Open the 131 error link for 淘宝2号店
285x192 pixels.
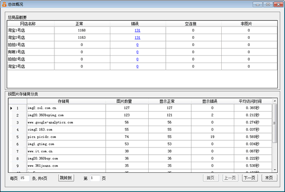(137, 38)
